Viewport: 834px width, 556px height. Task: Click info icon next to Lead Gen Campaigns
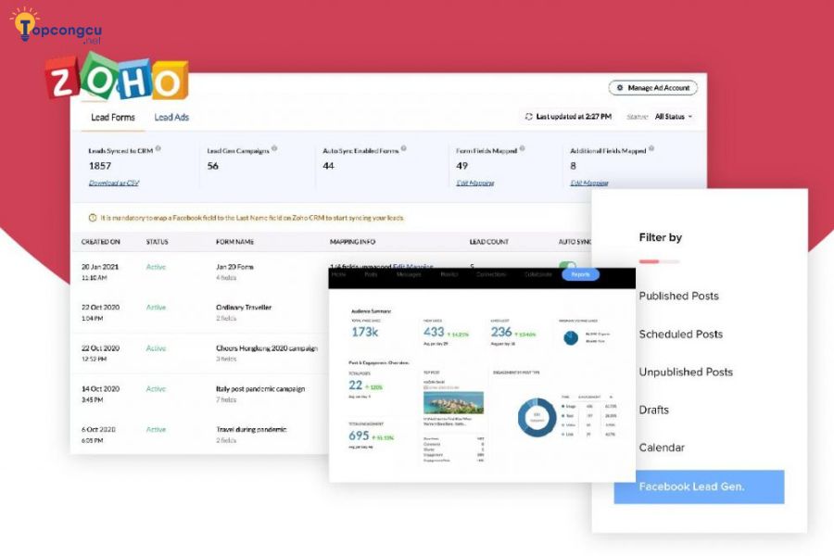coord(274,148)
